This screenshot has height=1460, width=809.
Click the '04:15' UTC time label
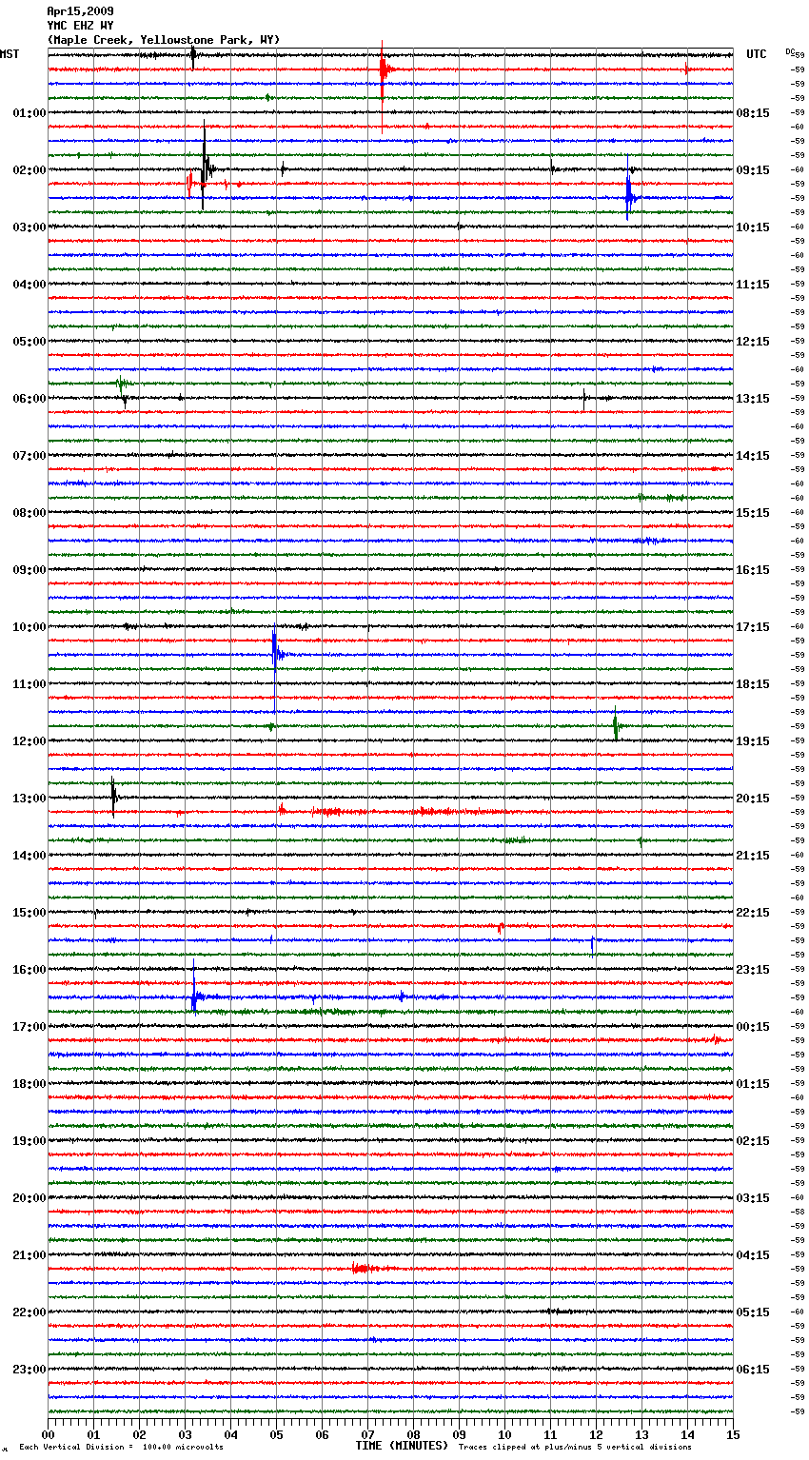pyautogui.click(x=753, y=1255)
